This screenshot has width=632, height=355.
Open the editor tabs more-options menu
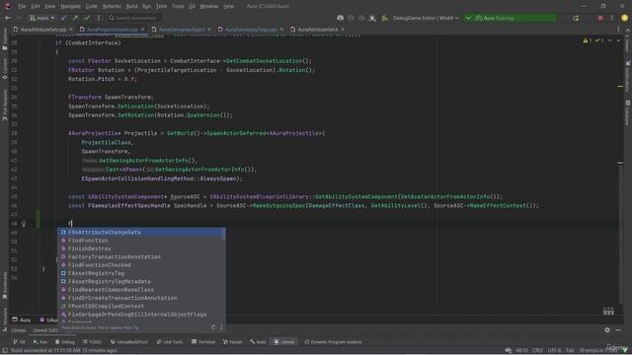point(618,30)
